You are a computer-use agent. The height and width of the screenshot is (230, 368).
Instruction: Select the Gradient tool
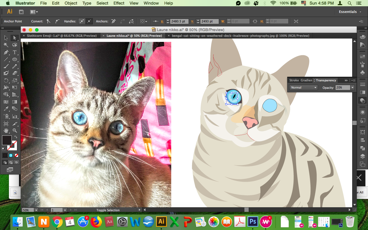pyautogui.click(x=15, y=102)
